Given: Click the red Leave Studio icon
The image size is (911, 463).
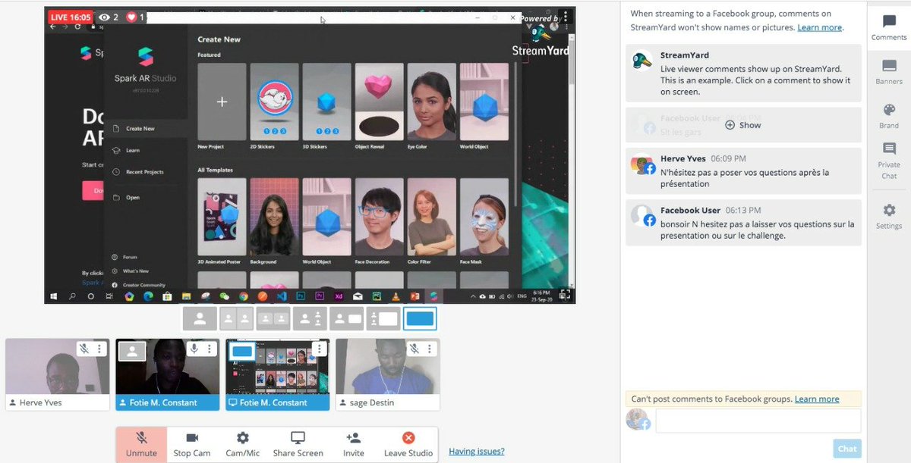Looking at the screenshot, I should coord(408,438).
